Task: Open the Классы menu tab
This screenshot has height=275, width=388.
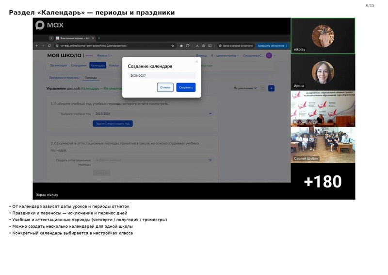Action: point(114,66)
